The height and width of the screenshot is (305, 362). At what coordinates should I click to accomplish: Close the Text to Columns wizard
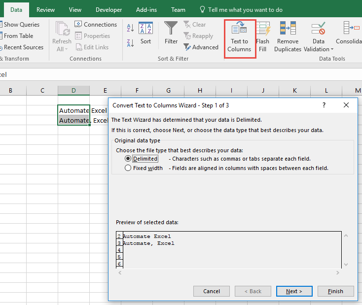pyautogui.click(x=346, y=105)
